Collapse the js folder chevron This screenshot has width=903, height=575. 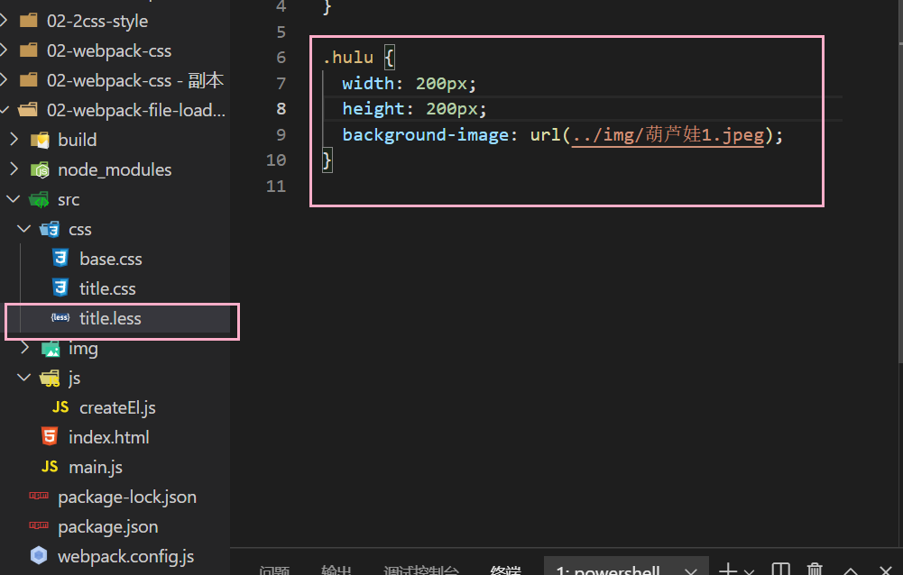[24, 378]
